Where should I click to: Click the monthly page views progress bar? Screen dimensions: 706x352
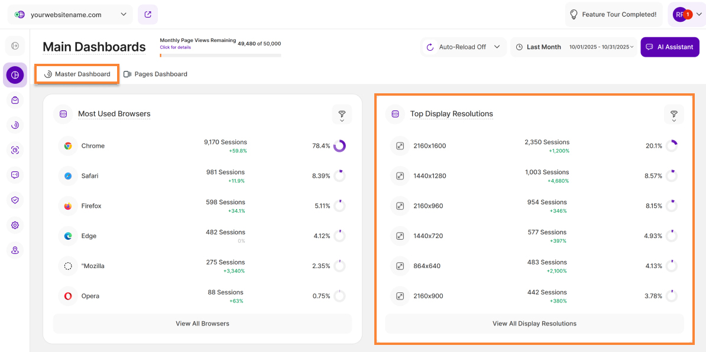(x=220, y=56)
